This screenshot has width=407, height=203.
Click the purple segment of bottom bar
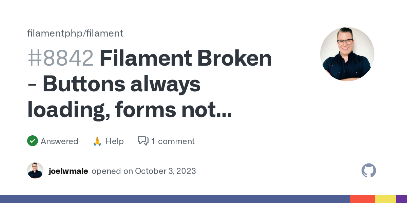(402, 199)
